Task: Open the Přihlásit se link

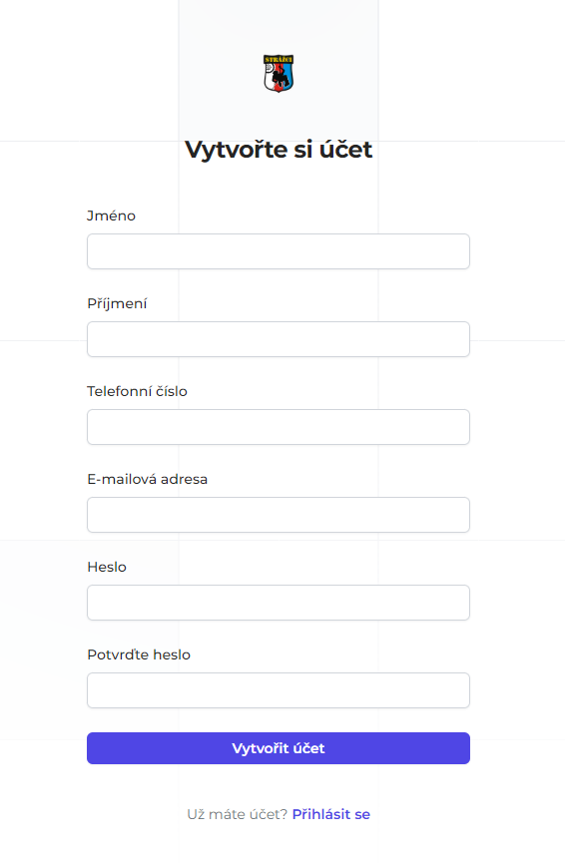Action: click(331, 814)
